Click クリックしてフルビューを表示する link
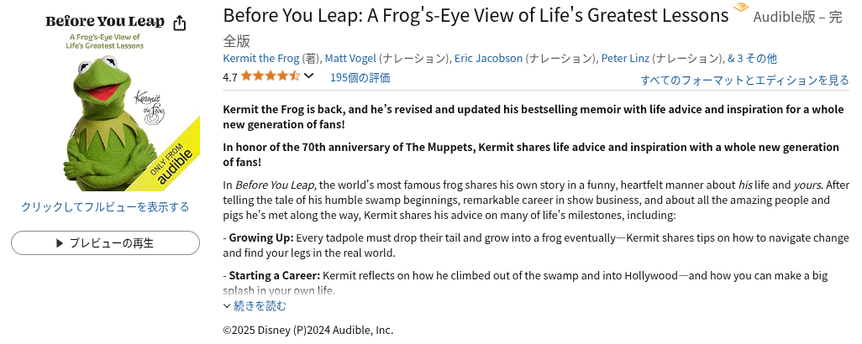Viewport: 862px width, 344px height. point(105,206)
